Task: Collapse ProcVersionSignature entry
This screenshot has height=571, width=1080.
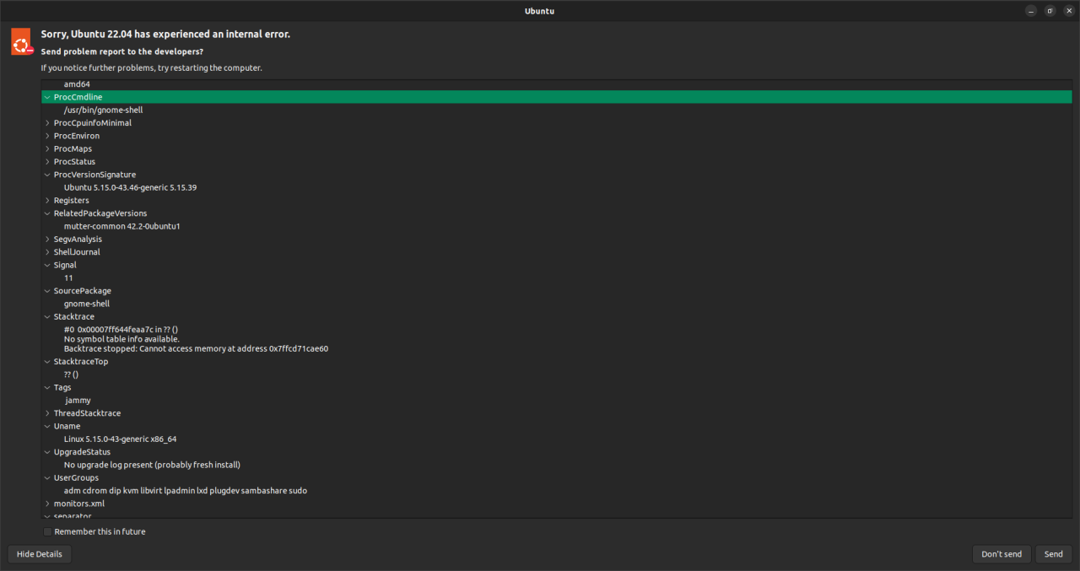Action: [47, 175]
